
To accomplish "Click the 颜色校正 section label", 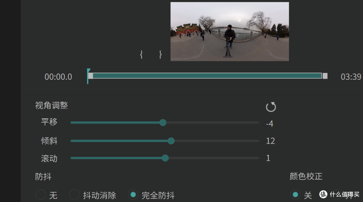I will tap(306, 177).
